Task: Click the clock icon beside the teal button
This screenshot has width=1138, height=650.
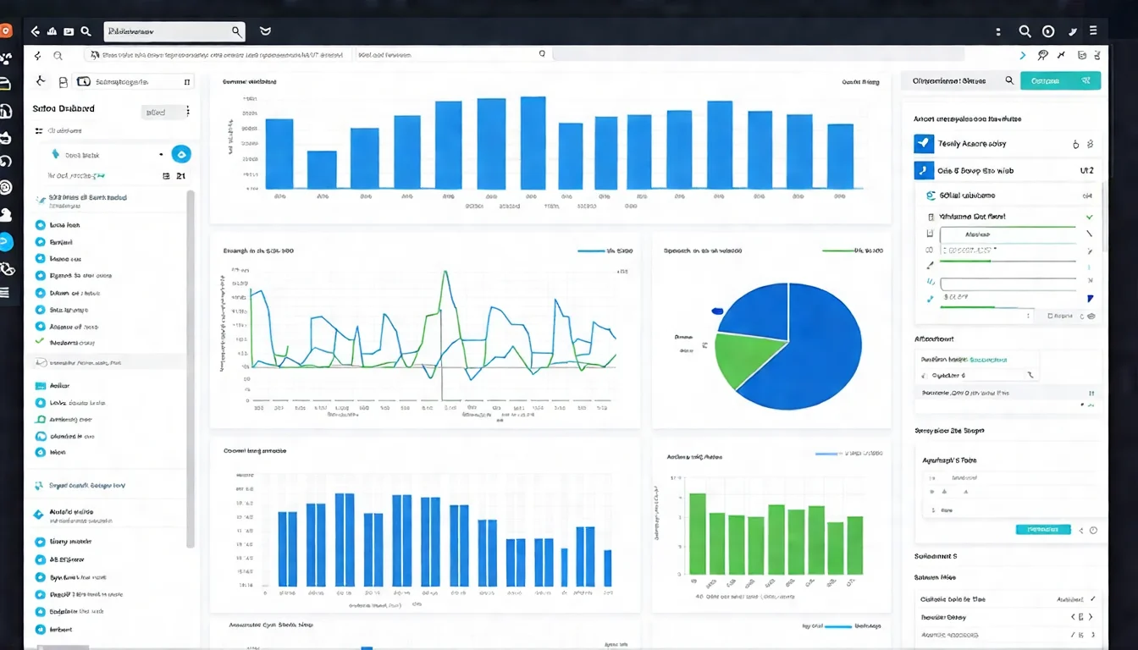Action: 1093,530
